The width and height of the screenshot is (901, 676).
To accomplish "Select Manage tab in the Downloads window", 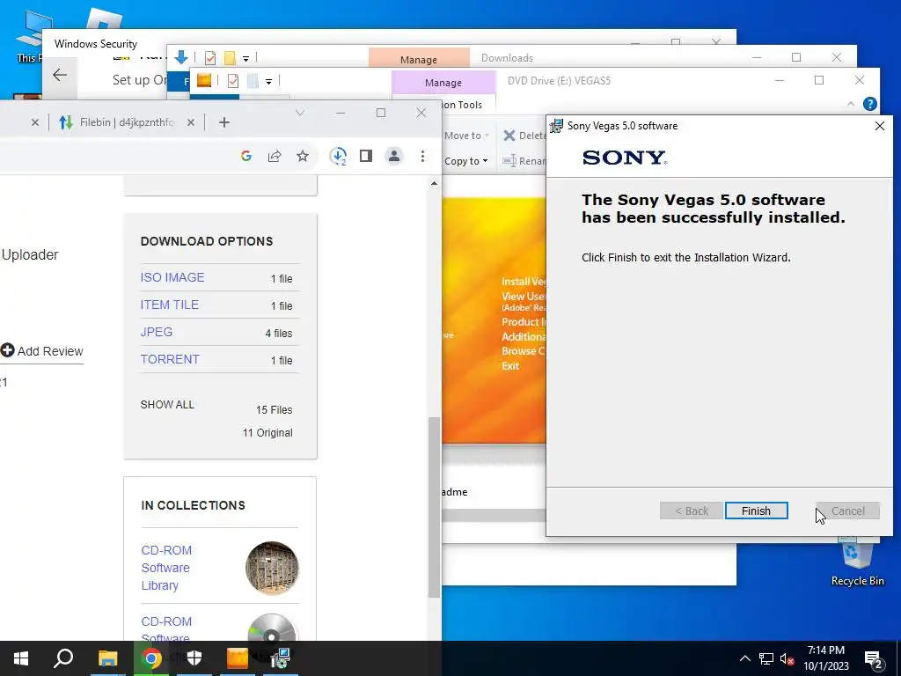I will pyautogui.click(x=419, y=59).
